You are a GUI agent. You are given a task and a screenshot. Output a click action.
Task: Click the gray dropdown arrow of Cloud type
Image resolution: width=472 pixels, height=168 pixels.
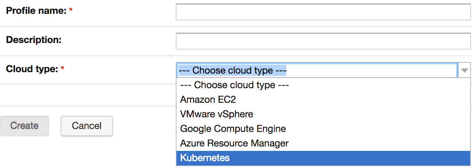(464, 70)
